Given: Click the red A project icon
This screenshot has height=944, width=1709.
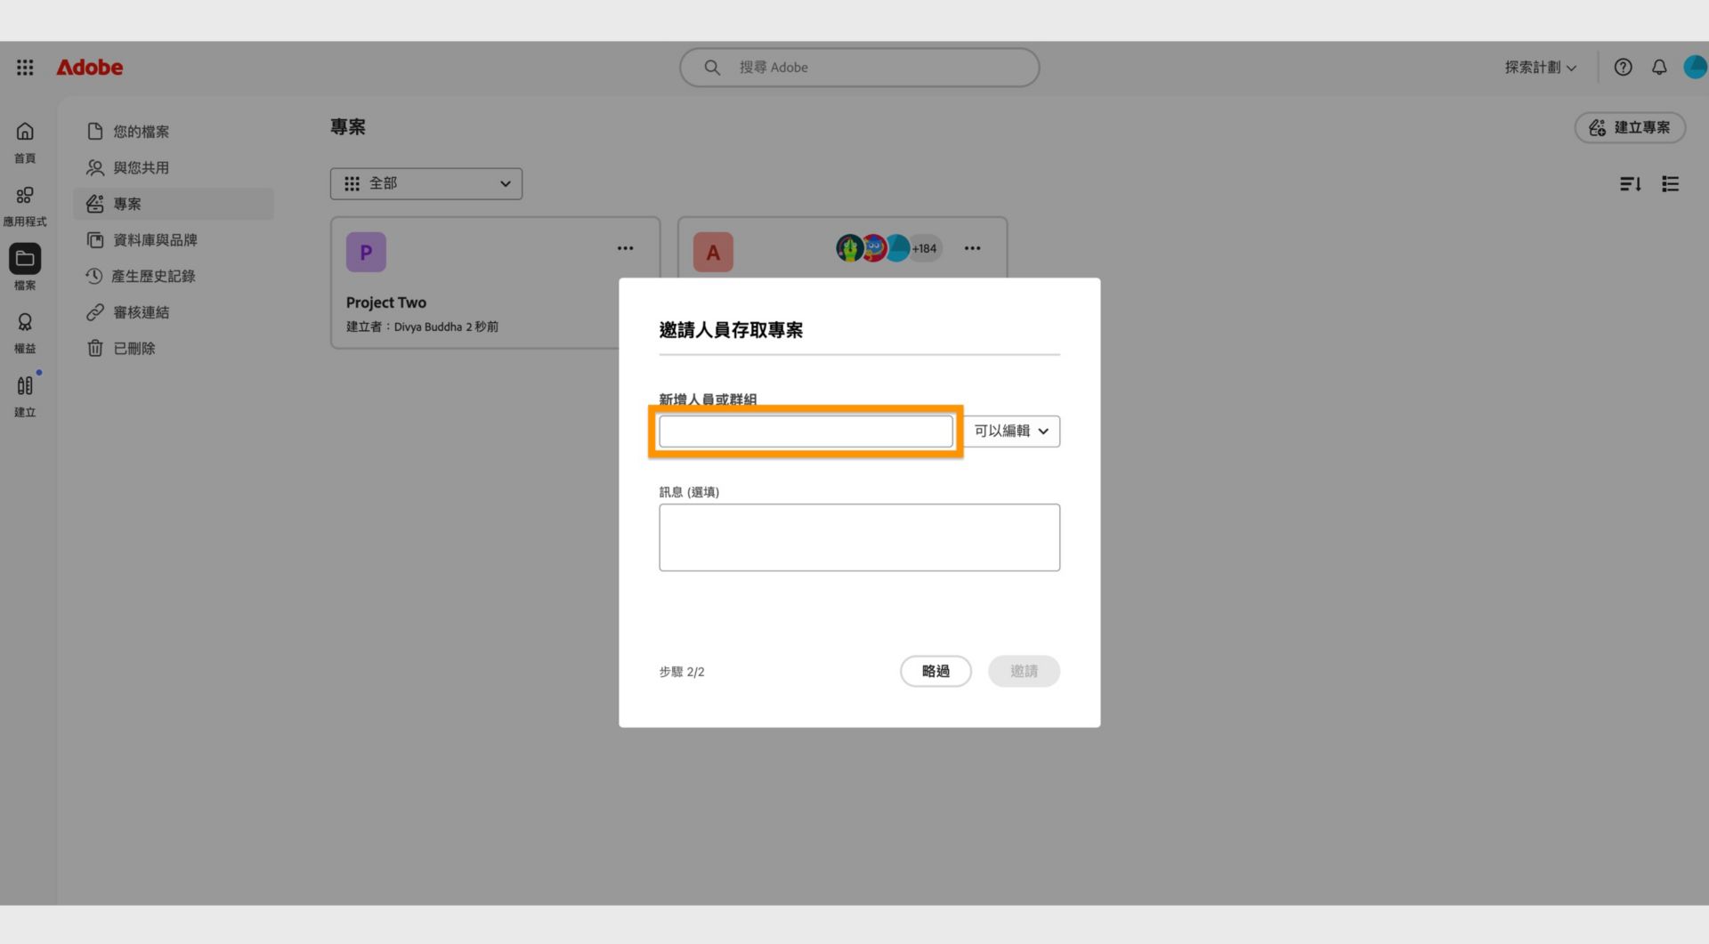Looking at the screenshot, I should [713, 252].
